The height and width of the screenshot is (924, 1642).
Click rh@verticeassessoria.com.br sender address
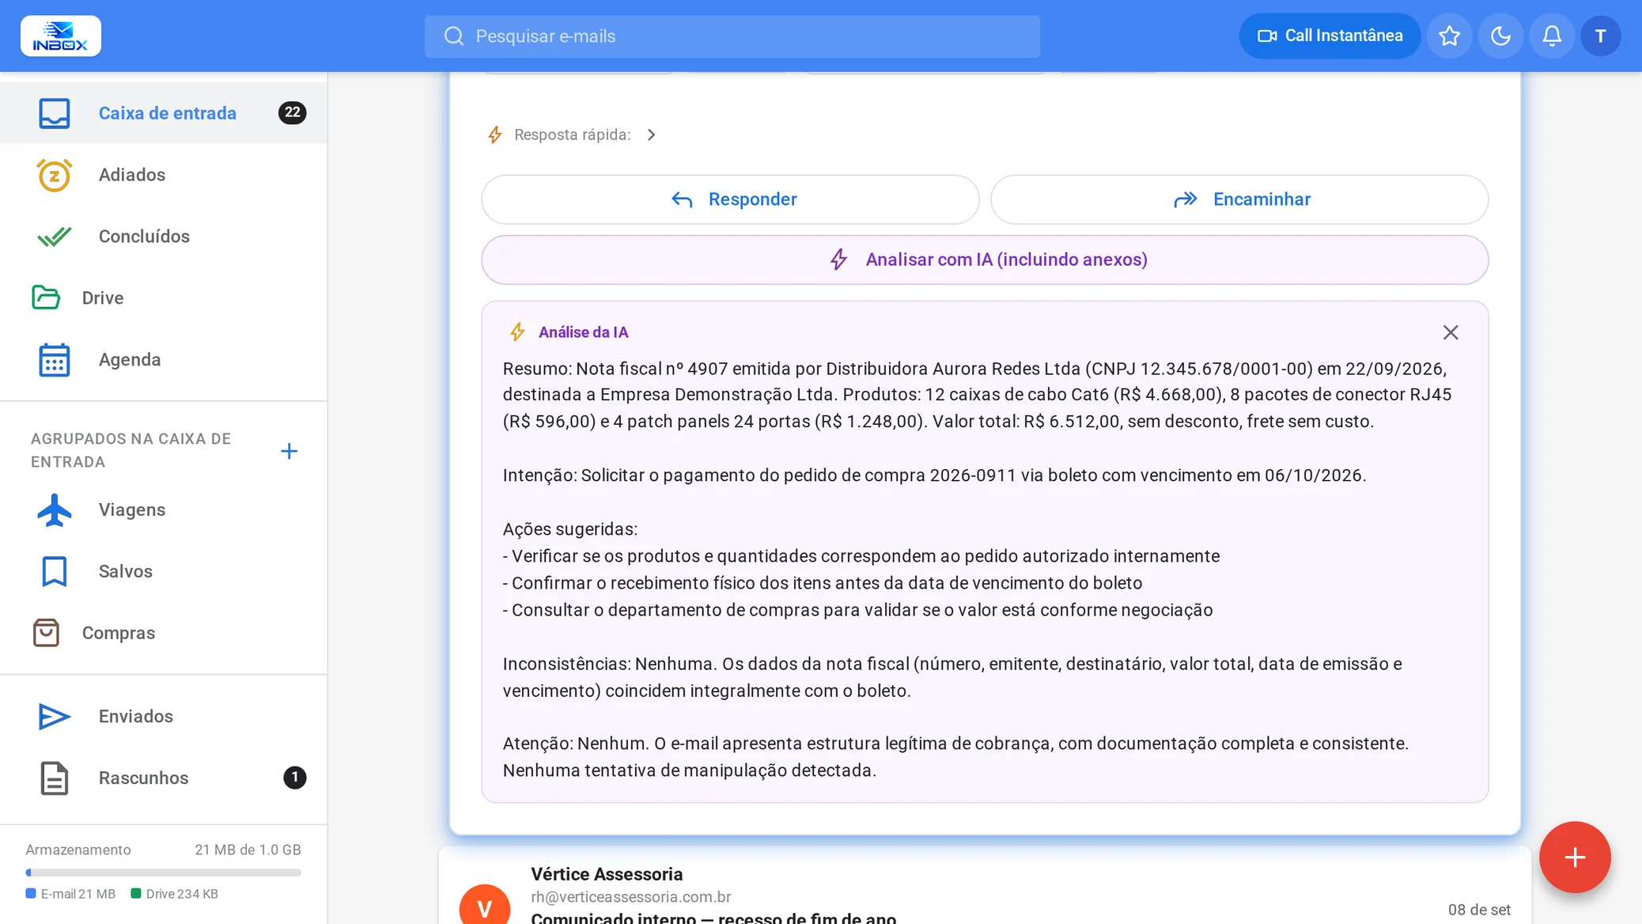[x=631, y=897]
